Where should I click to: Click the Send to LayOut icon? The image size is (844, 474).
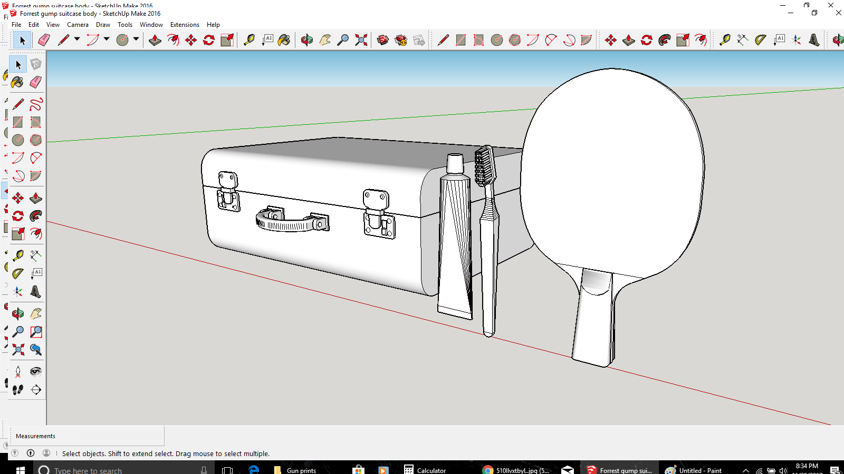click(419, 40)
